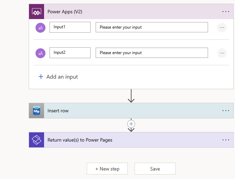Click the Input1 text type icon
Viewport: 235px width, 179px height.
(40, 28)
